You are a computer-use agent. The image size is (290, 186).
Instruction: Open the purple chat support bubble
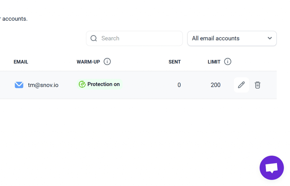click(272, 168)
